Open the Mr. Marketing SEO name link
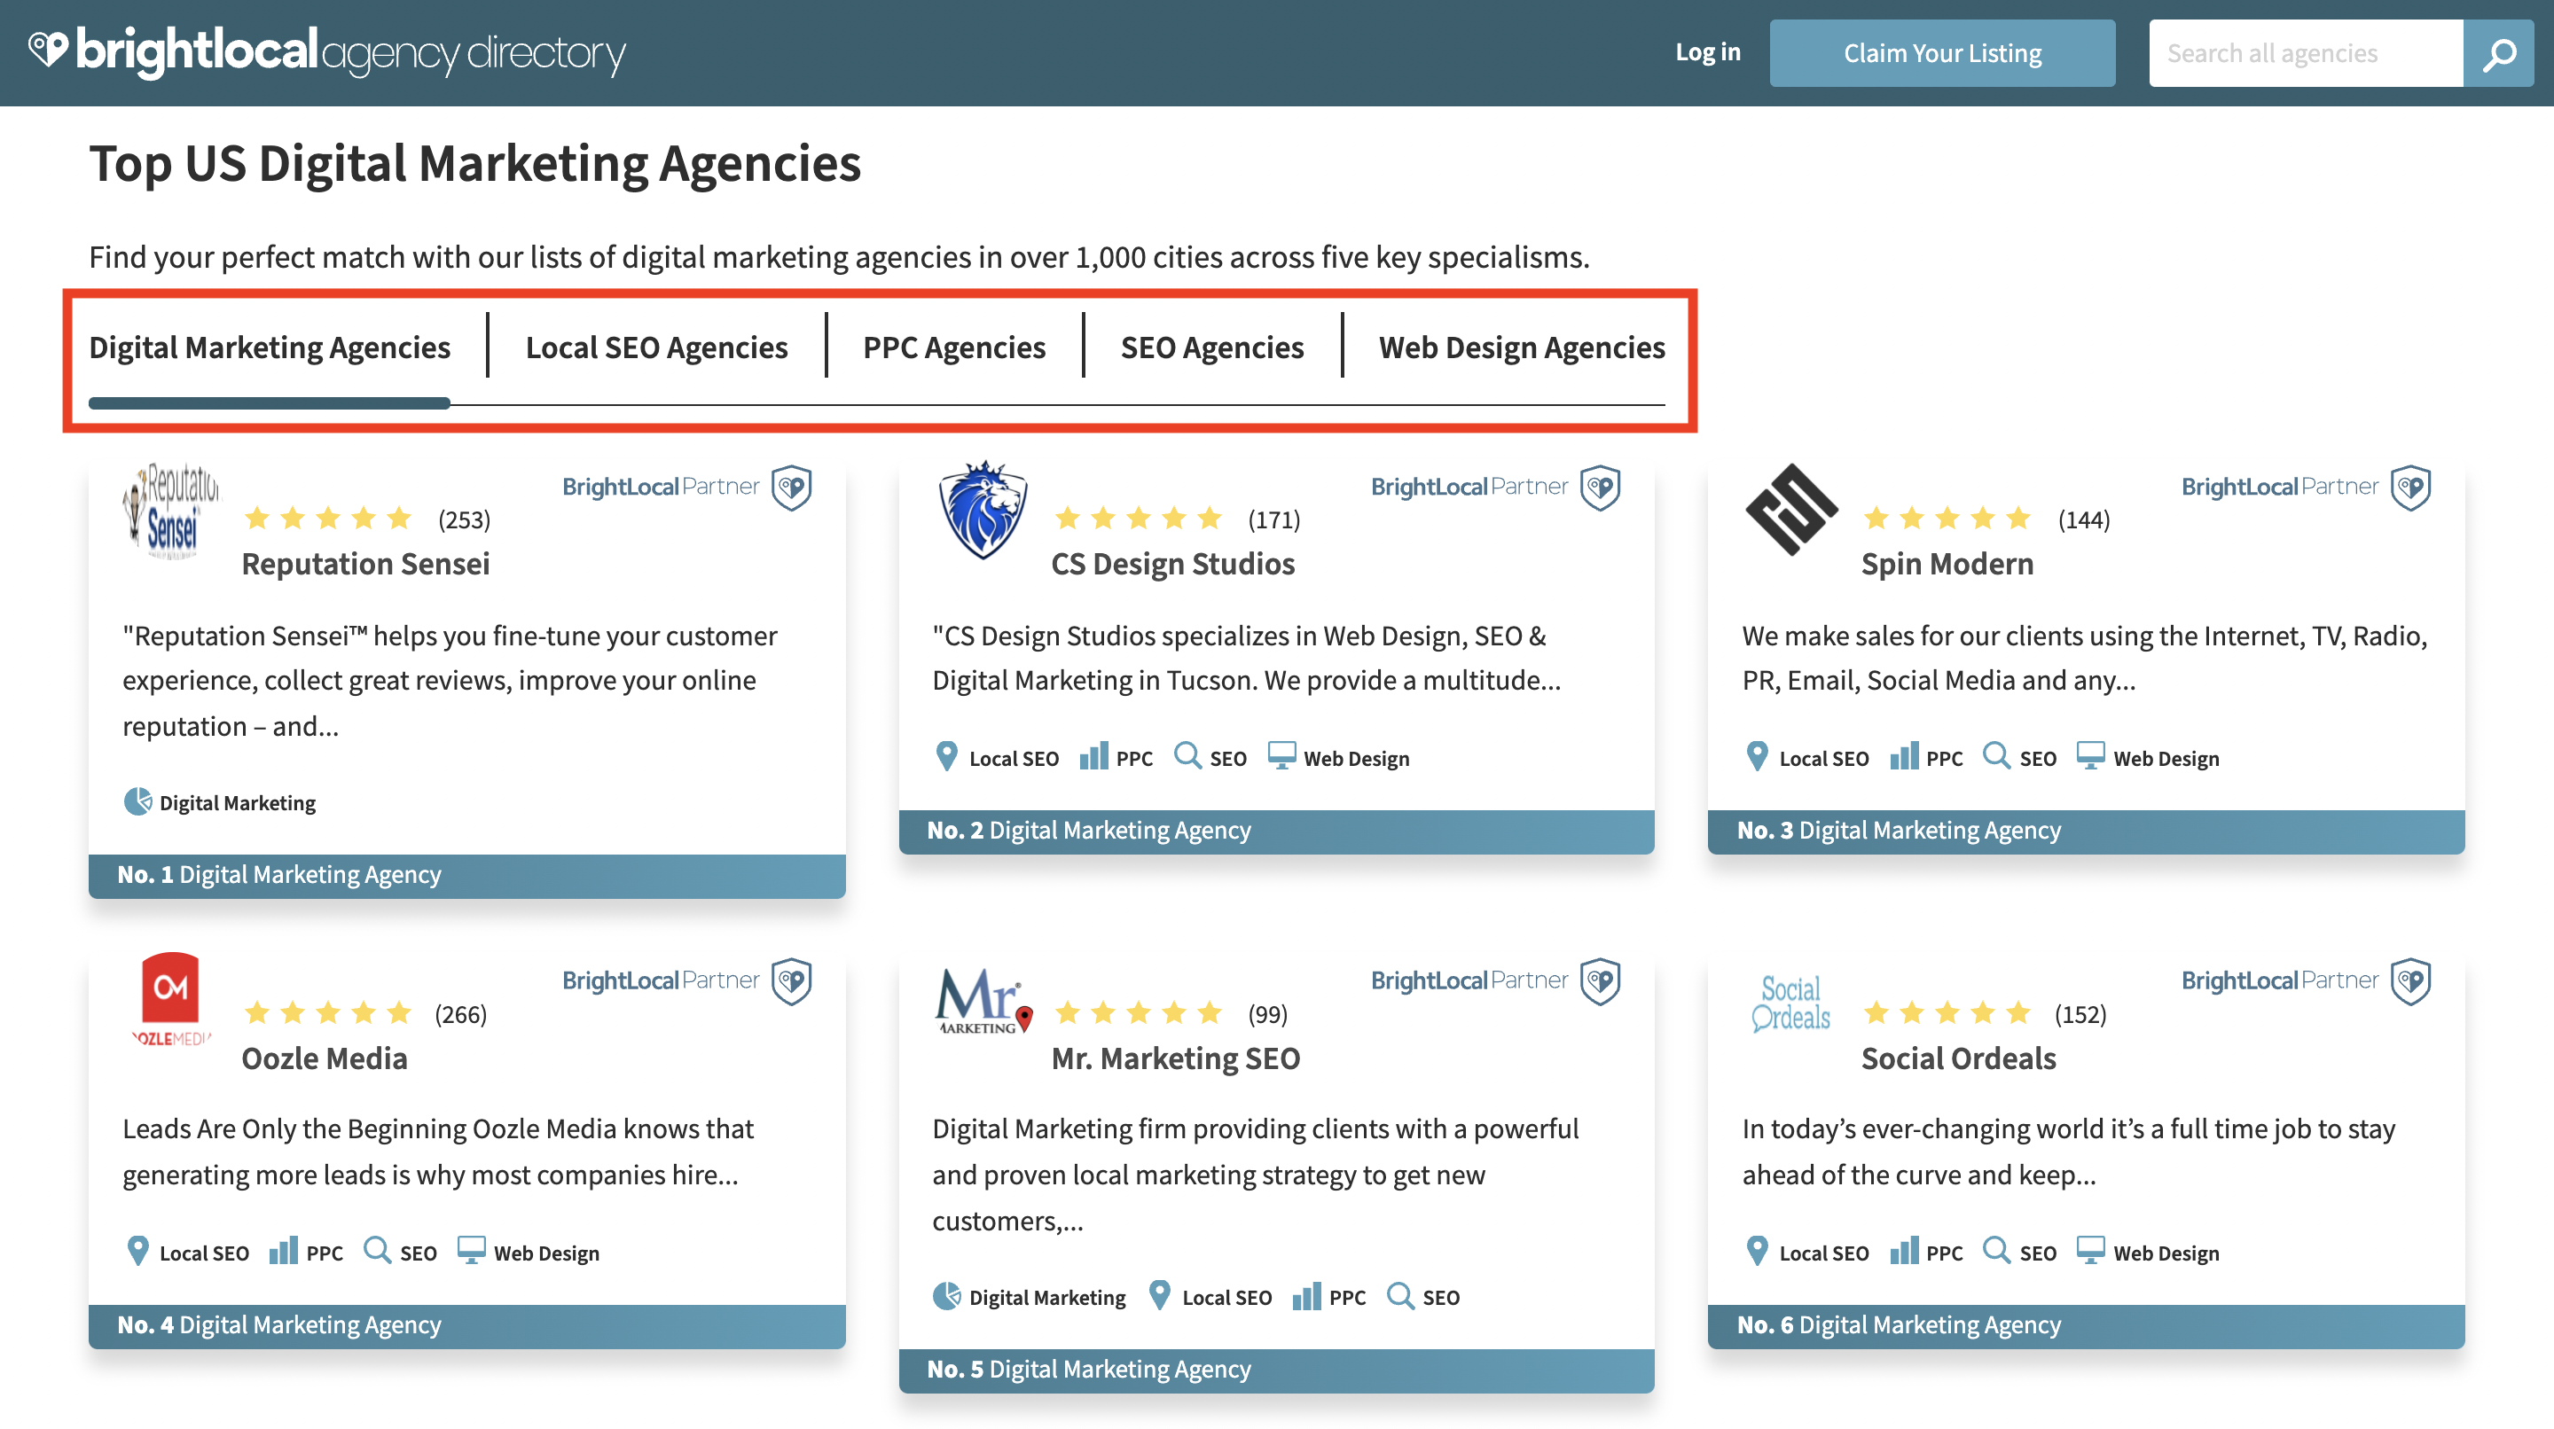 pyautogui.click(x=1175, y=1058)
